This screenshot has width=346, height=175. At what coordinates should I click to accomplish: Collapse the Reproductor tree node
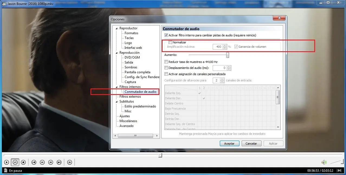[x=117, y=28]
